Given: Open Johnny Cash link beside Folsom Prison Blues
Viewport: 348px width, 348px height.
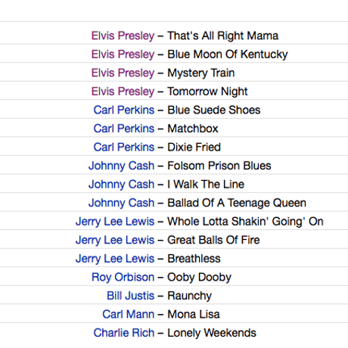Looking at the screenshot, I should [x=121, y=166].
